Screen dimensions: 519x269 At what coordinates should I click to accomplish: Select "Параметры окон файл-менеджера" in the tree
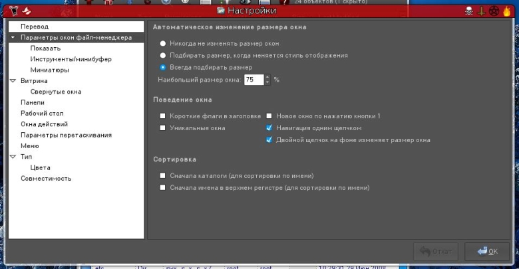[x=76, y=37]
